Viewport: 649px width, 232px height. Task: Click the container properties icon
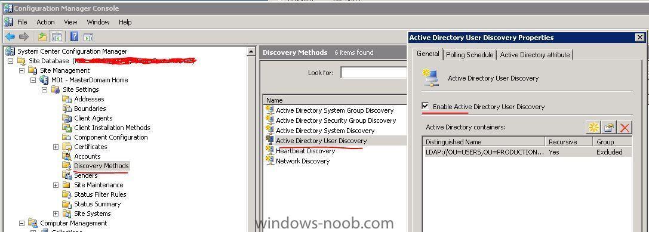(x=609, y=128)
